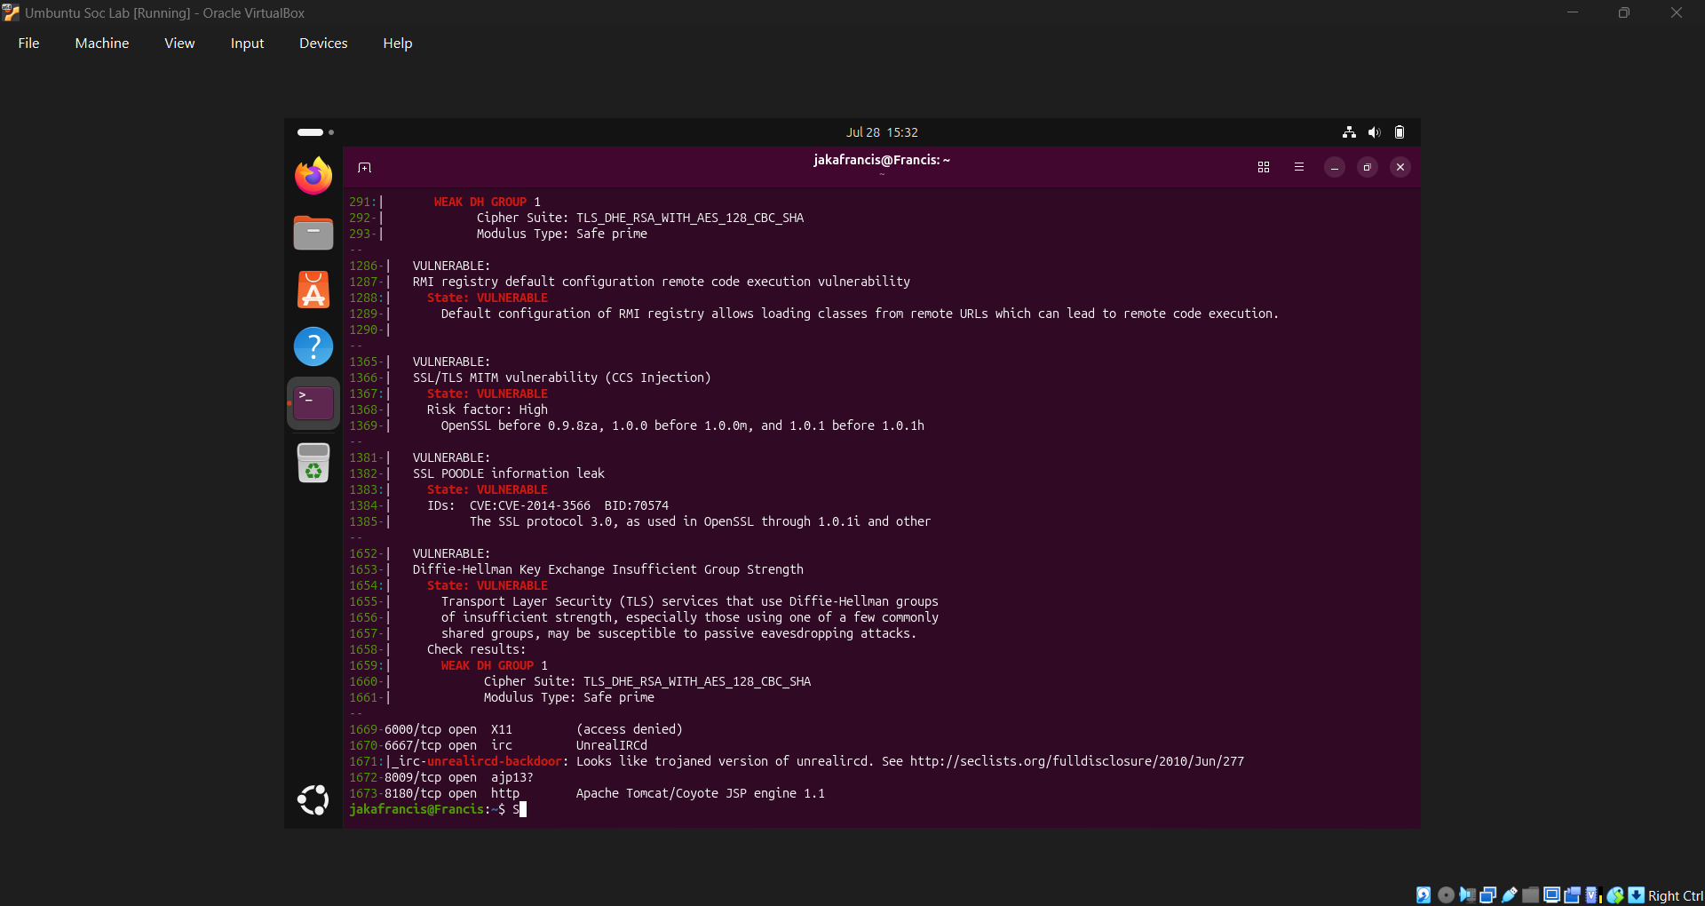Click the jakafrancis@Francis prompt text
The image size is (1705, 906).
pos(416,809)
